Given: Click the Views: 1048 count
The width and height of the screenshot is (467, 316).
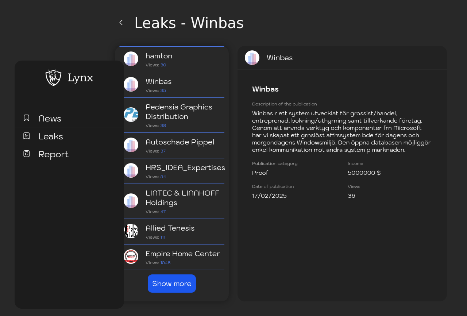Looking at the screenshot, I should click(158, 263).
